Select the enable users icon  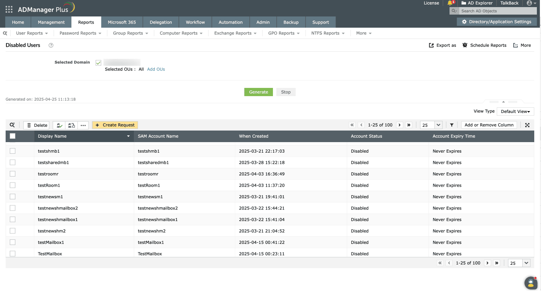pyautogui.click(x=59, y=125)
